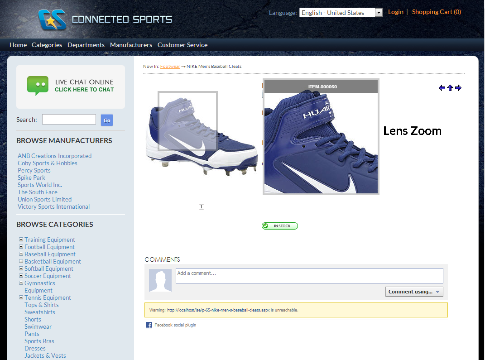Click the green In Stock check icon
Viewport: 485px width, 360px height.
pos(266,226)
